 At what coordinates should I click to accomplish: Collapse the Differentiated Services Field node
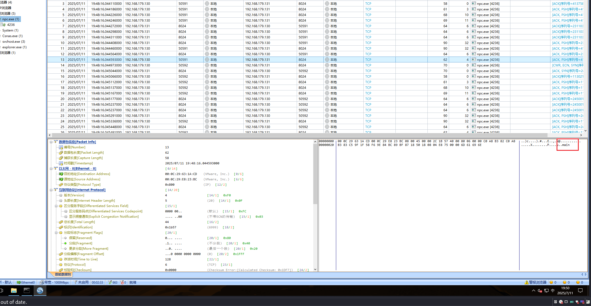(56, 206)
